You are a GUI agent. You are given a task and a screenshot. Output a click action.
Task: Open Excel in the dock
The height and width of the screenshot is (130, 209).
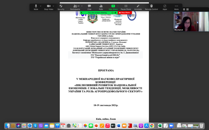point(160,126)
